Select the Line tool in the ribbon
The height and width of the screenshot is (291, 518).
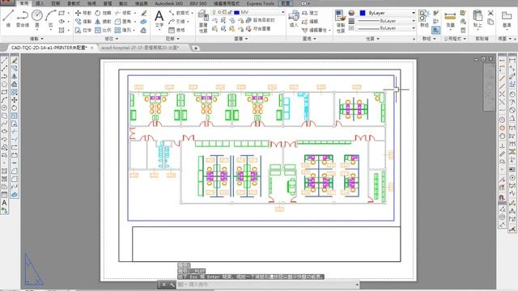tap(8, 18)
